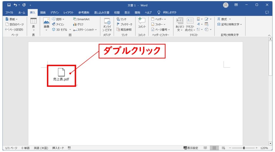Click the zoom slider handle
The image size is (275, 152).
click(244, 148)
